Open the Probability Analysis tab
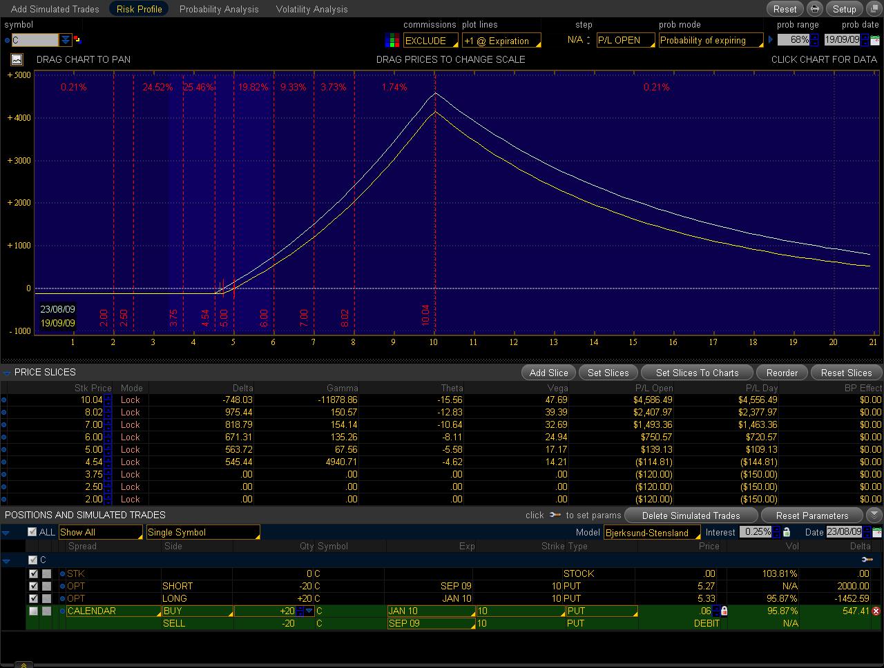 click(x=219, y=9)
